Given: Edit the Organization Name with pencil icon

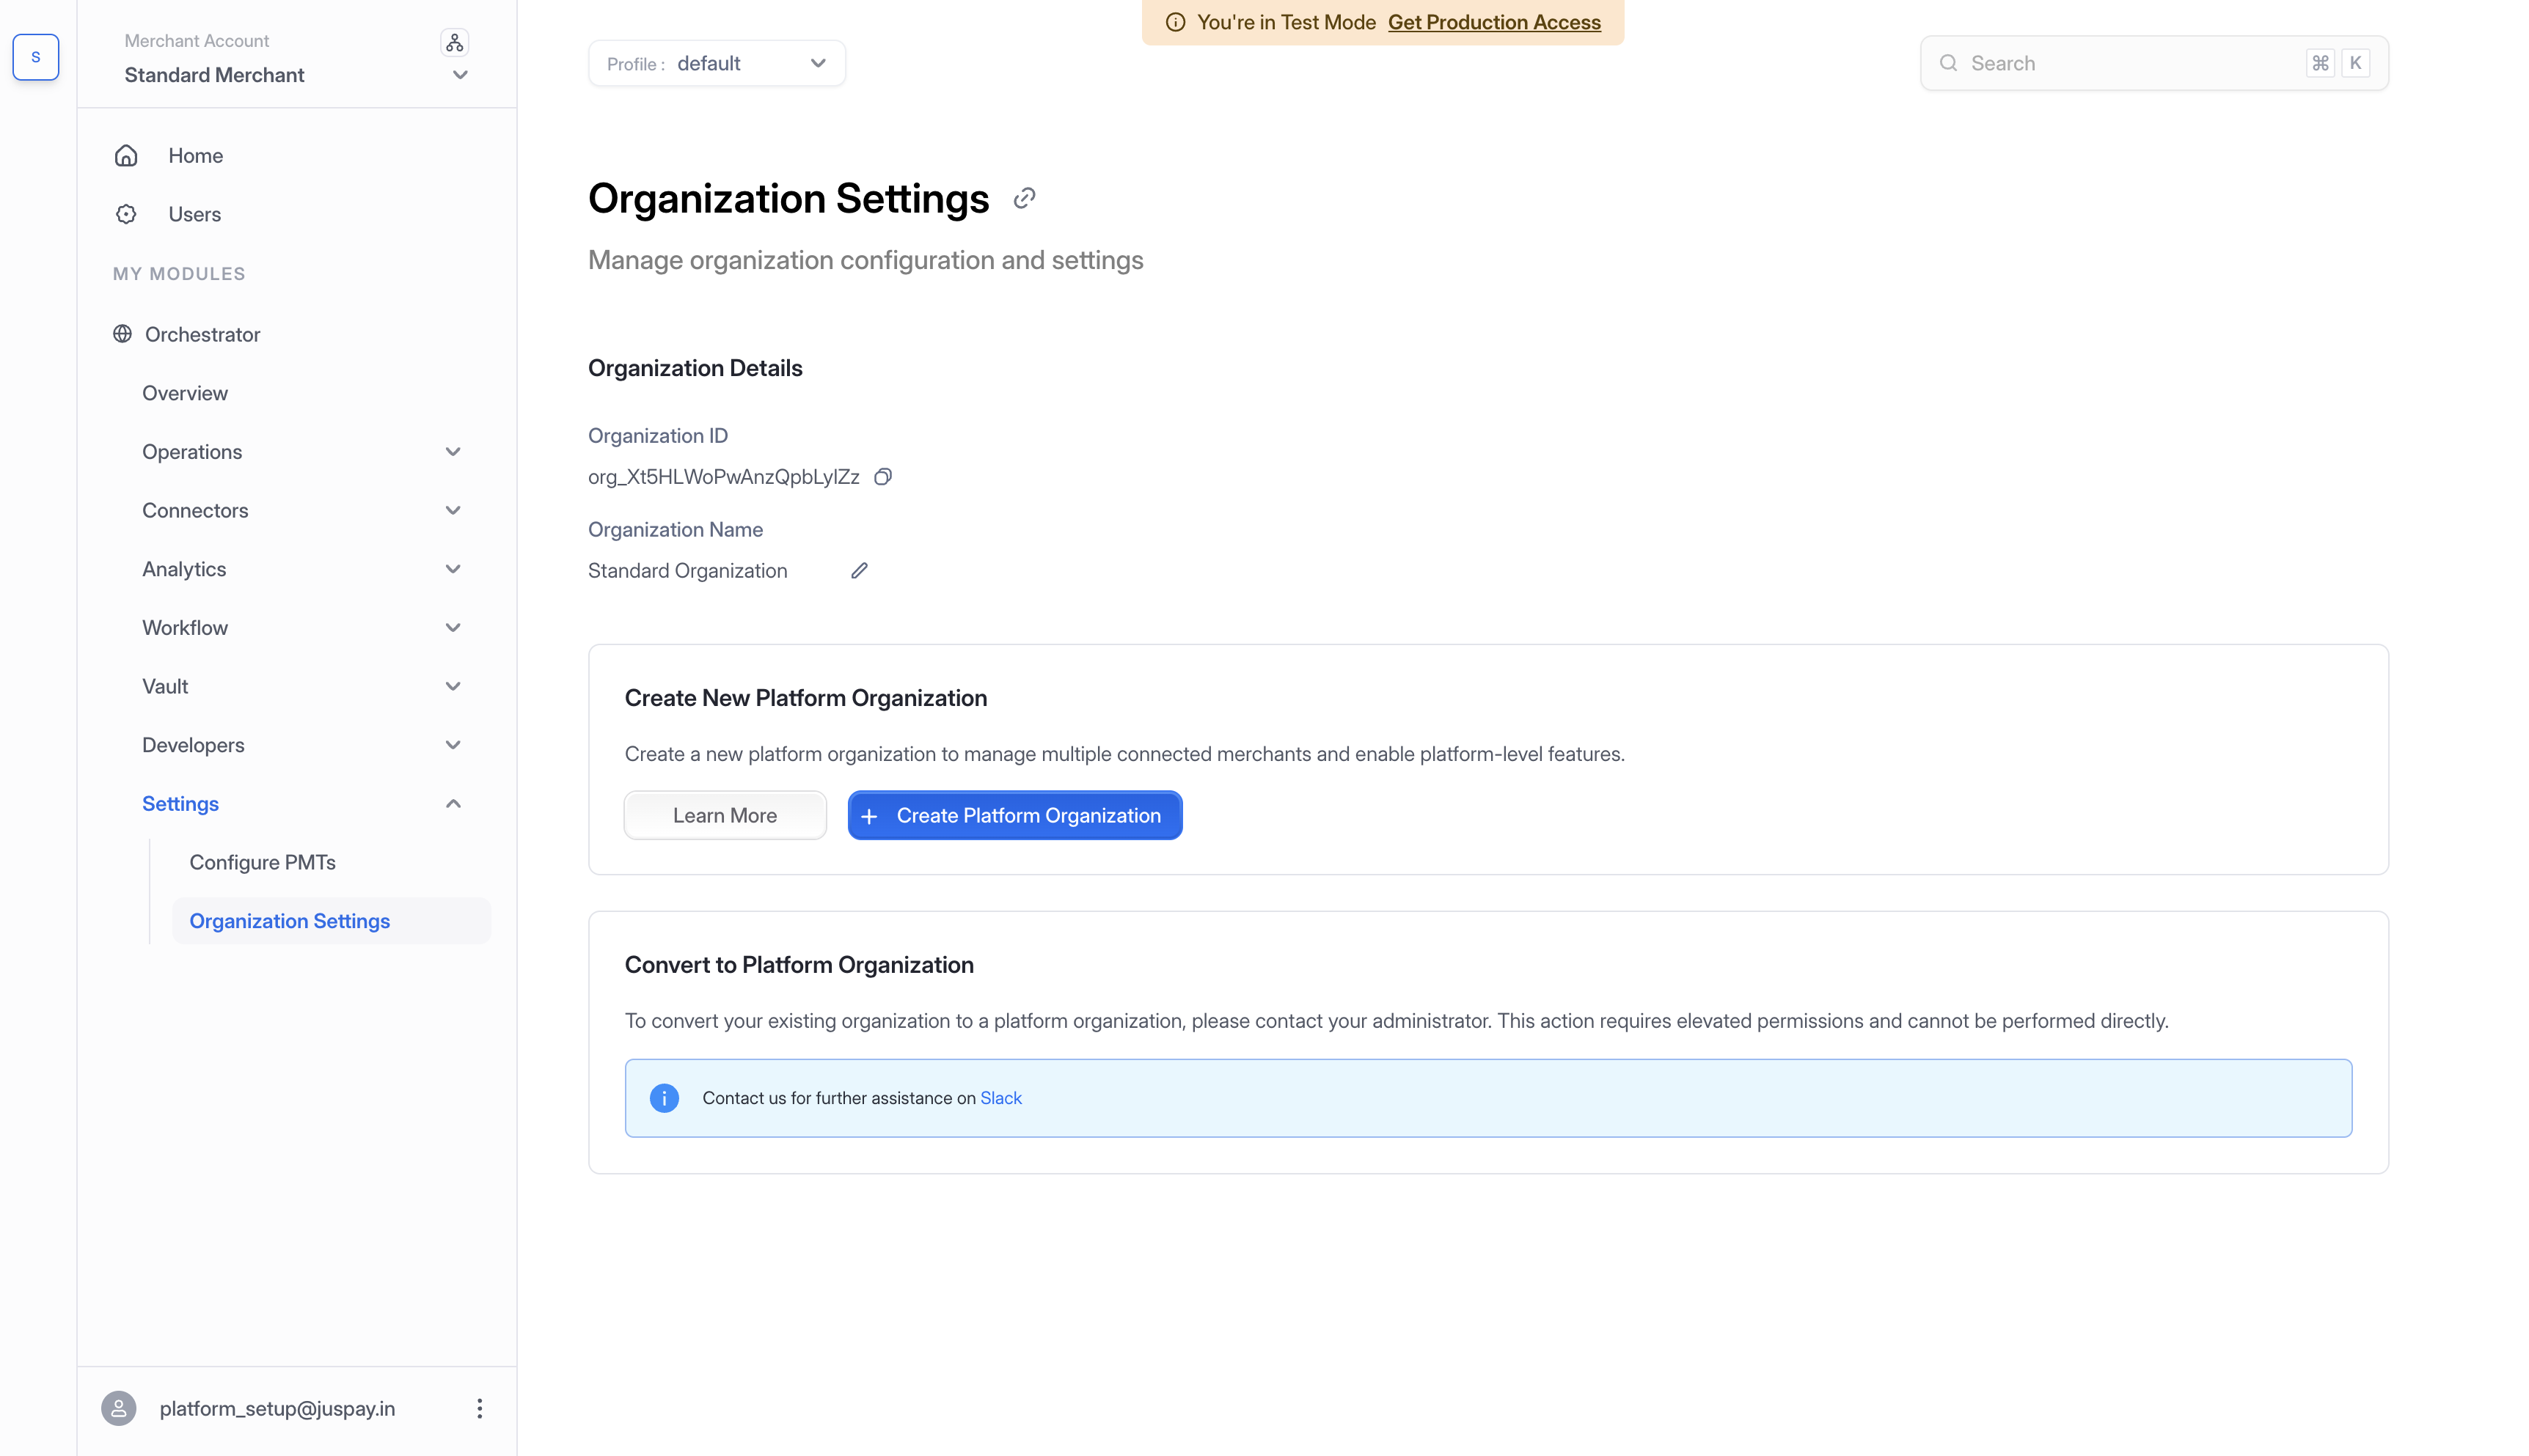Looking at the screenshot, I should pos(860,570).
